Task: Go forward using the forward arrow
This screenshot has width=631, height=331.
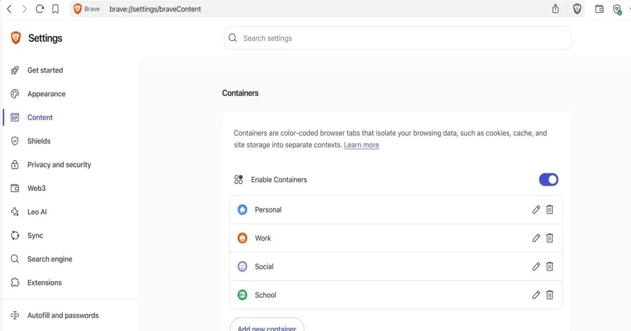Action: pos(24,9)
